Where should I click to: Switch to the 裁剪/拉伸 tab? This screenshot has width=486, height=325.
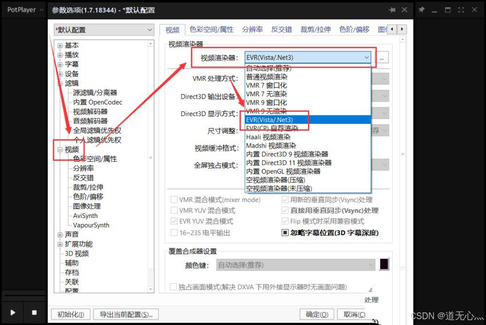tap(315, 30)
